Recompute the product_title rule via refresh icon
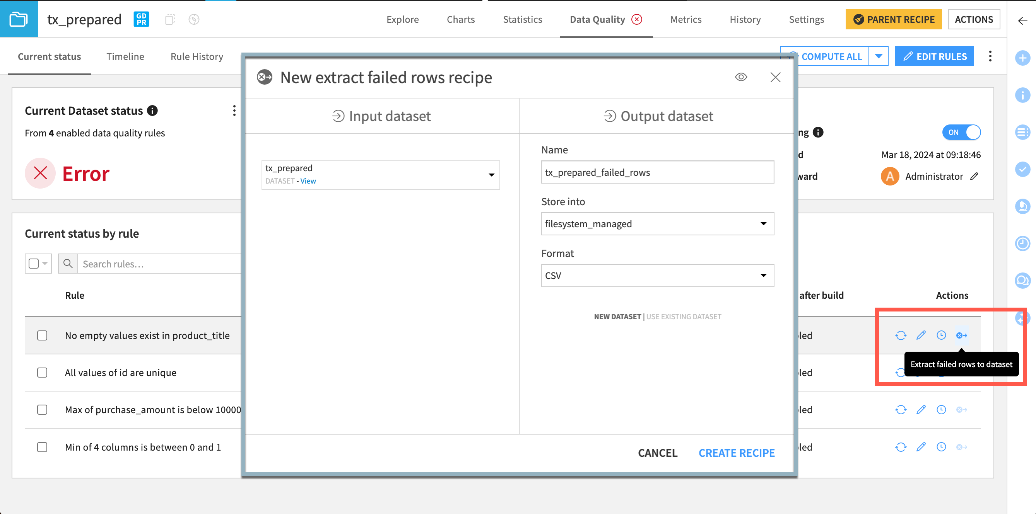The image size is (1036, 514). (901, 335)
